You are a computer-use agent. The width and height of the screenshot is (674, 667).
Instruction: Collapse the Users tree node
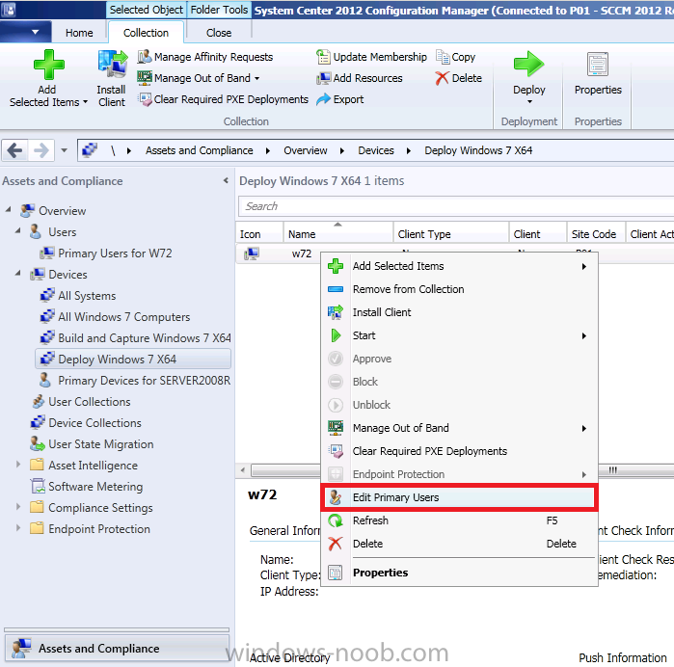(17, 230)
